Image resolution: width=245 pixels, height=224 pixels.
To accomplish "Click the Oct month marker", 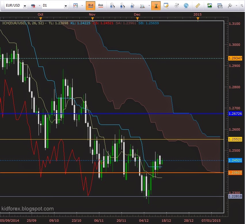I will (41, 14).
